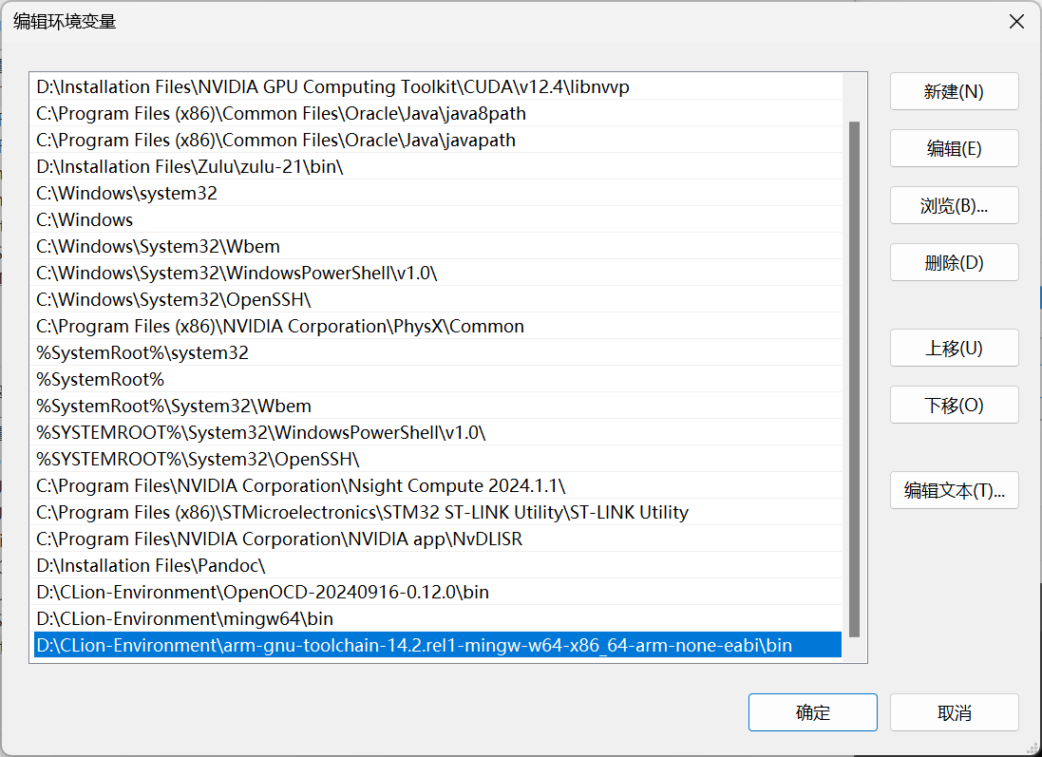The height and width of the screenshot is (757, 1042).
Task: Select the Oracle Java javapath entry
Action: (438, 141)
